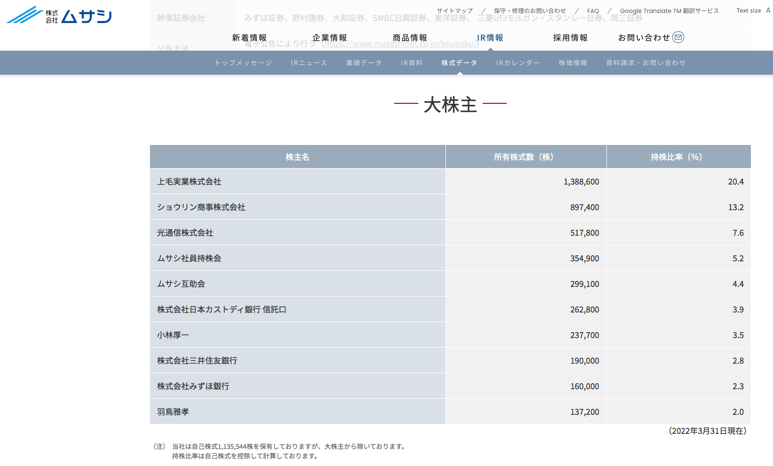Go to IRニュース sub-navigation tab
The image size is (773, 466).
tap(309, 63)
